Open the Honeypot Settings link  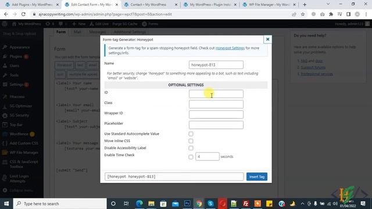coord(230,48)
